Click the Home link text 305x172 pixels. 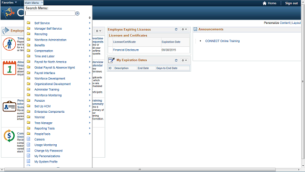coord(272,3)
